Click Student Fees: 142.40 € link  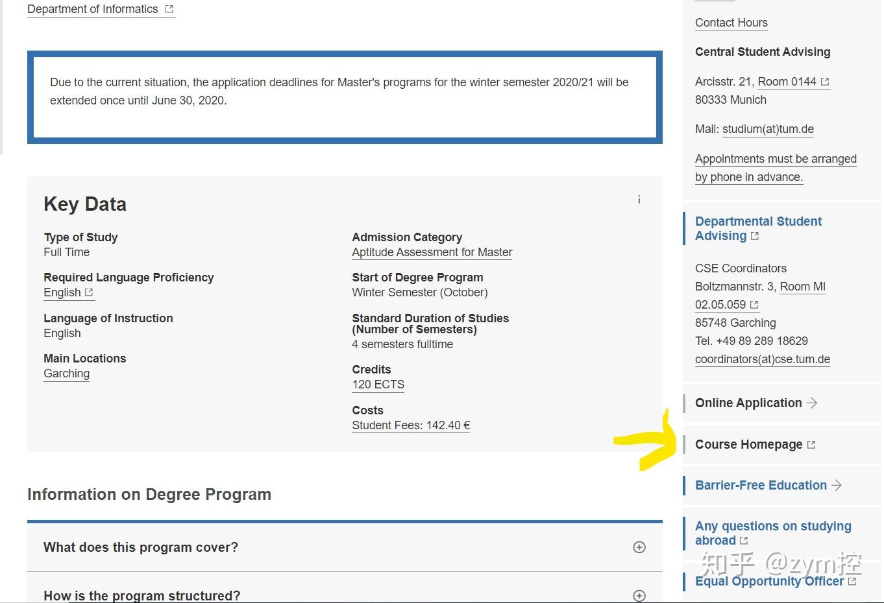tap(411, 425)
